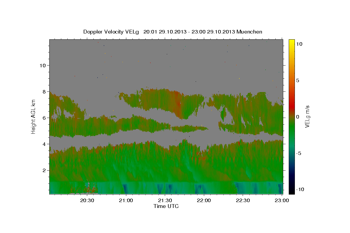The height and width of the screenshot is (233, 350).
Task: Select the 23:00 time tick label
Action: [282, 201]
